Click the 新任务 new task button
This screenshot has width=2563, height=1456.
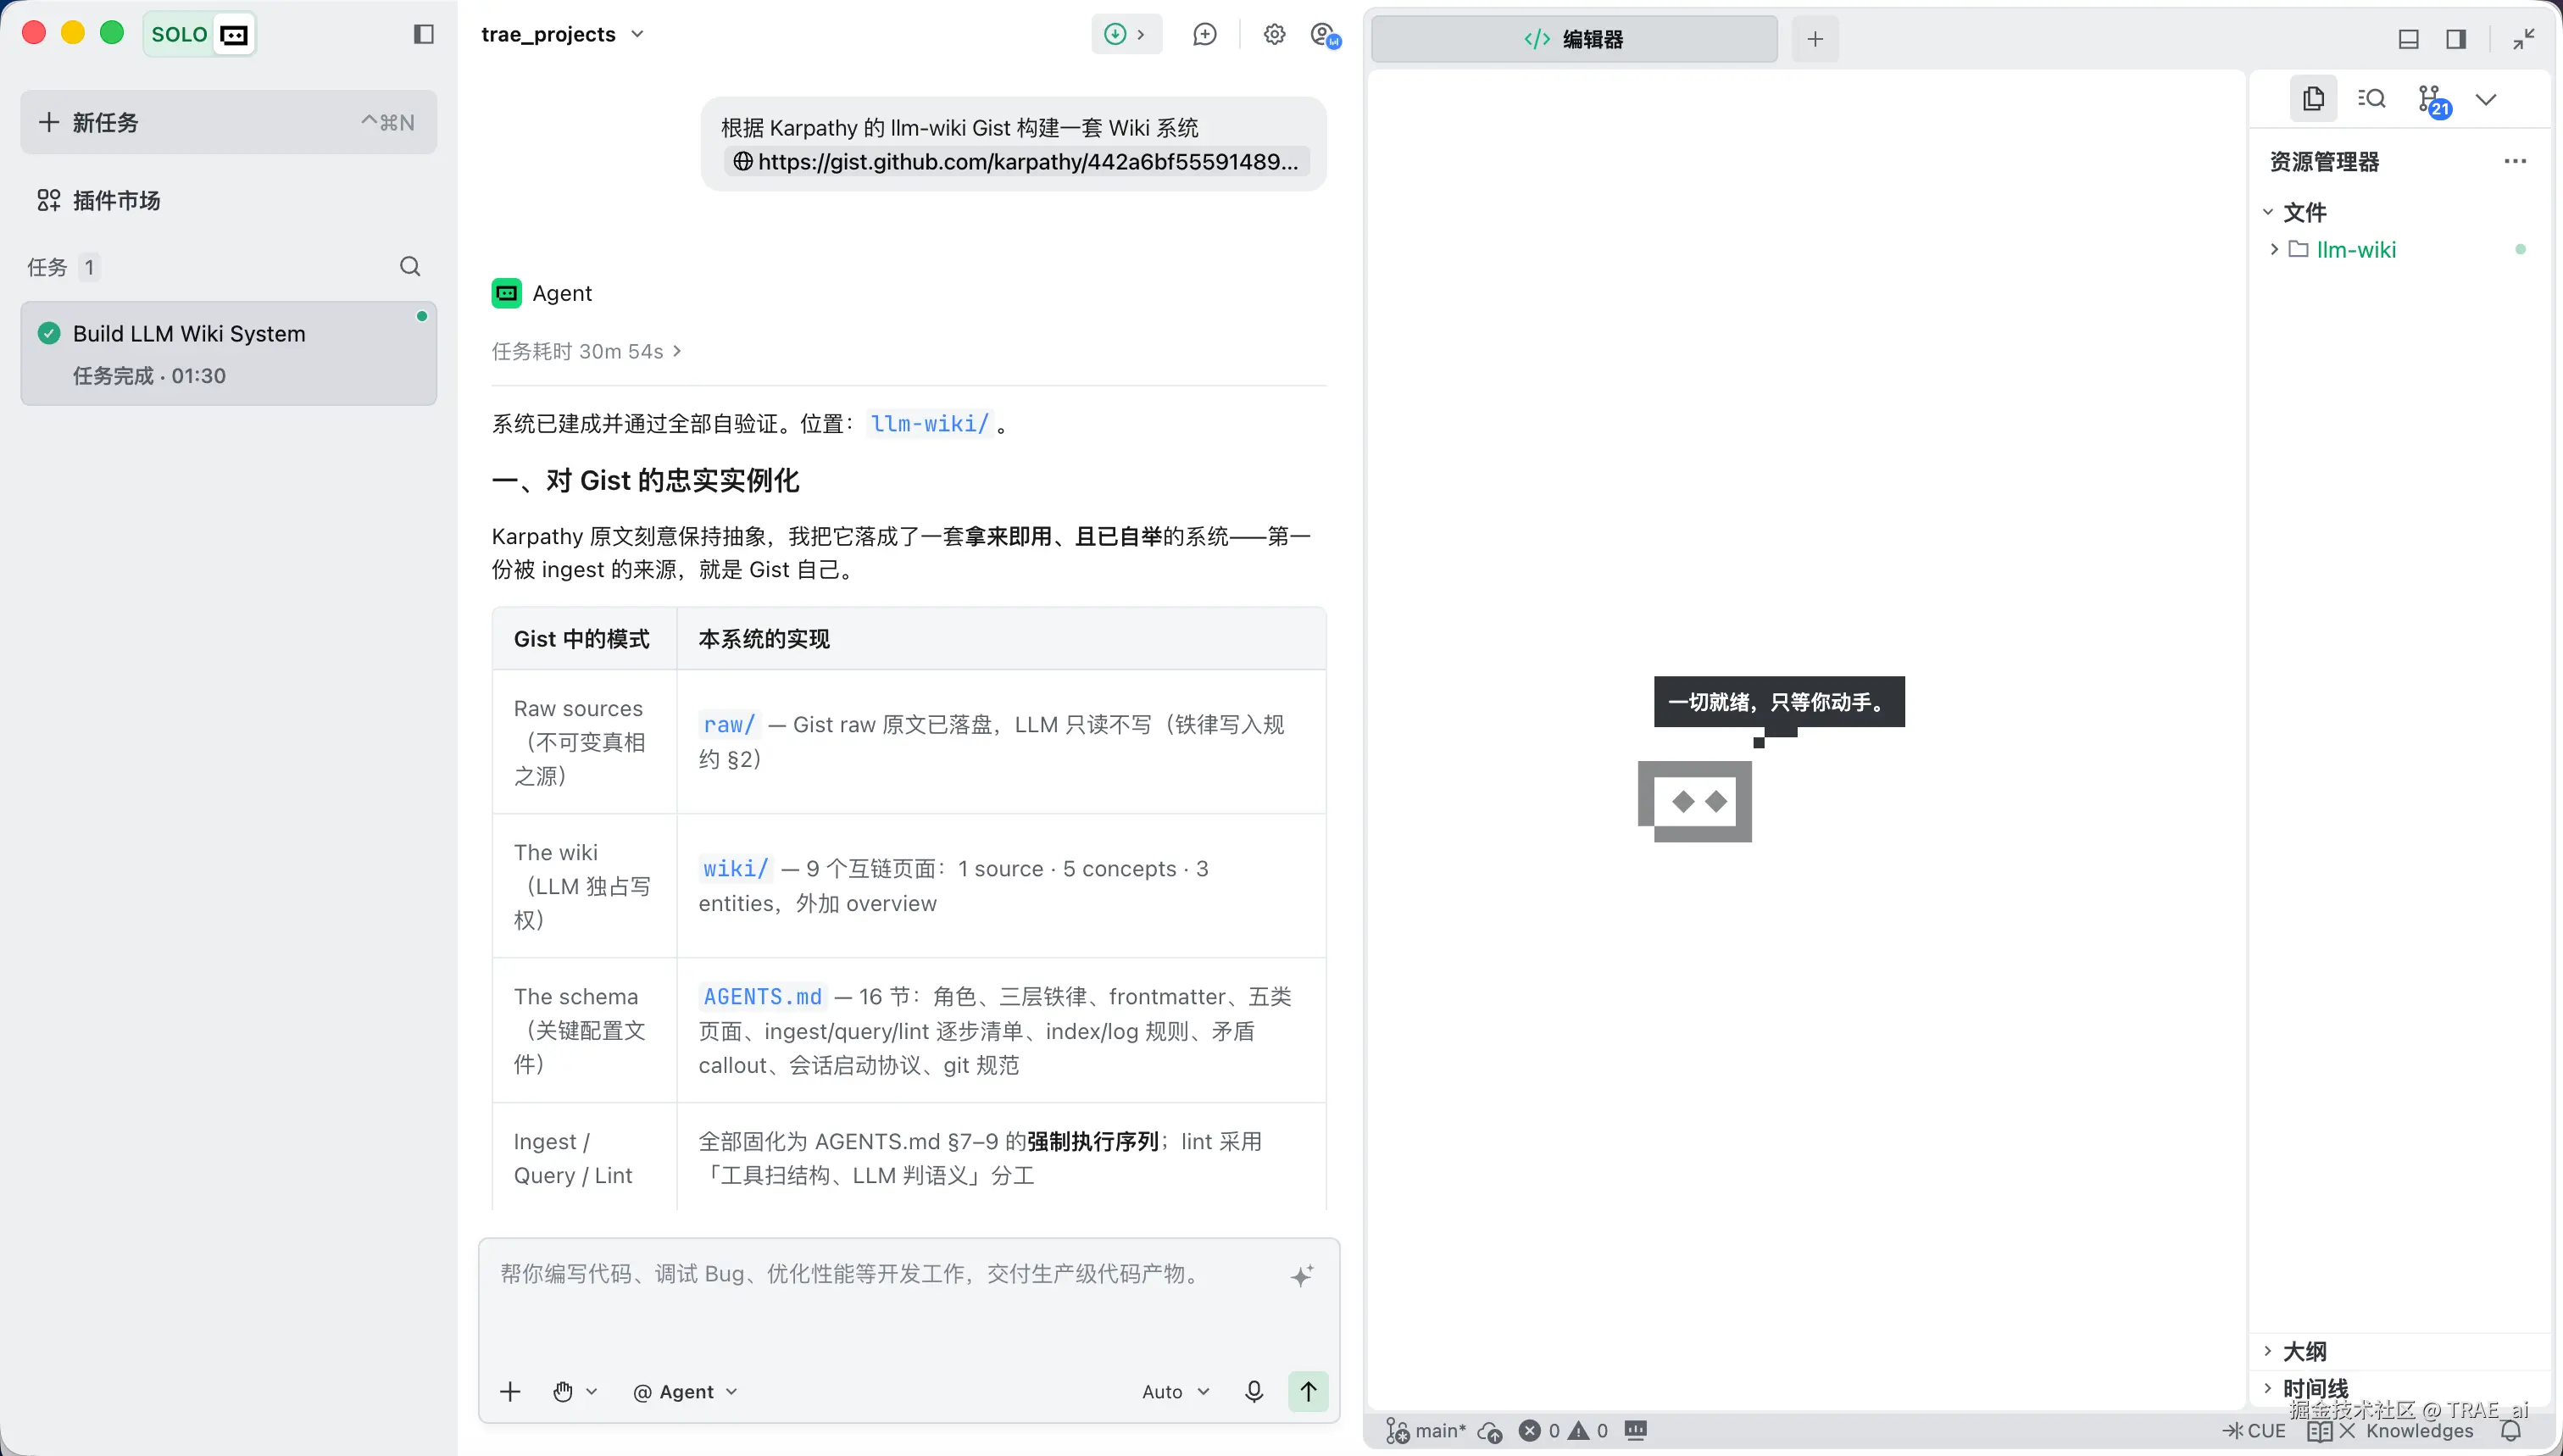[x=228, y=122]
